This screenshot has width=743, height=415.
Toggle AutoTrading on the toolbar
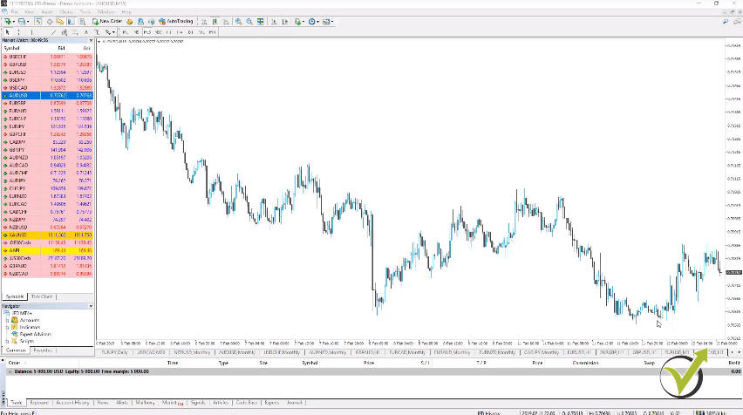pyautogui.click(x=176, y=21)
